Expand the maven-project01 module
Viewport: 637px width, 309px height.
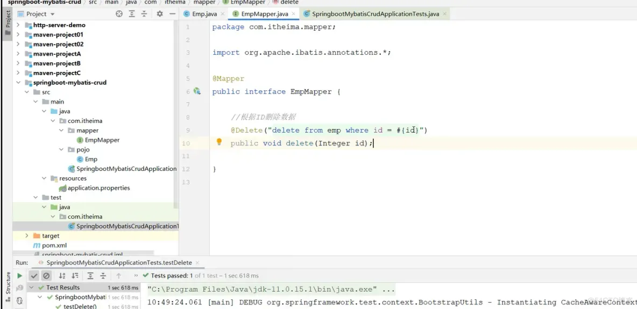[x=18, y=34]
